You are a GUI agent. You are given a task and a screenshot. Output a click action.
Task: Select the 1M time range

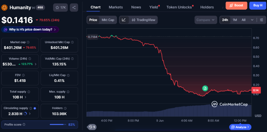point(235,20)
